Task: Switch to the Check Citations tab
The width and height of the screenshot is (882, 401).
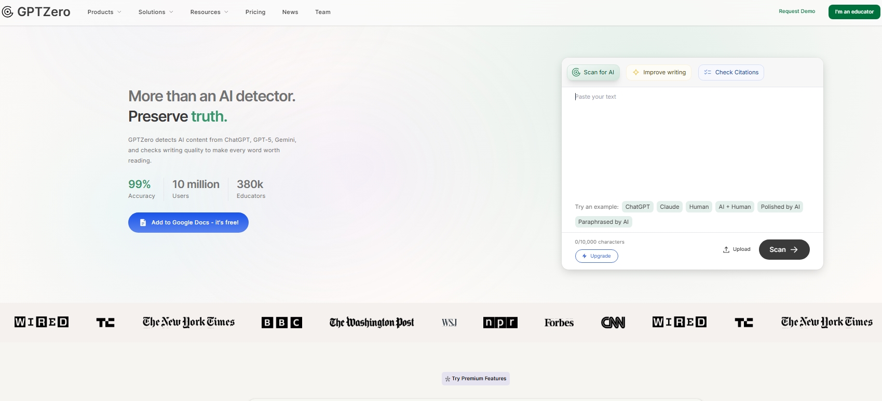Action: coord(731,72)
